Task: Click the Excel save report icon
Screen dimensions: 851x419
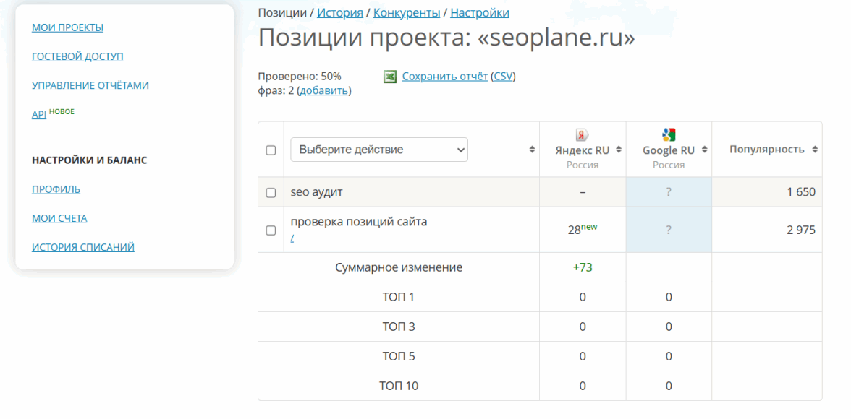Action: tap(390, 77)
